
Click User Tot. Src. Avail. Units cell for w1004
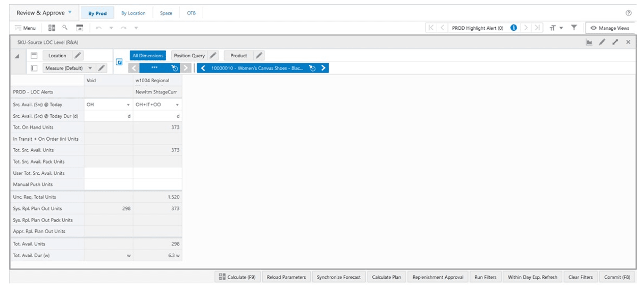click(x=157, y=173)
